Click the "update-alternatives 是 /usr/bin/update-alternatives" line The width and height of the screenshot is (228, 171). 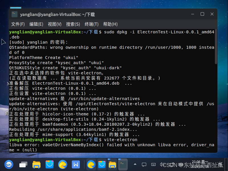[74, 99]
